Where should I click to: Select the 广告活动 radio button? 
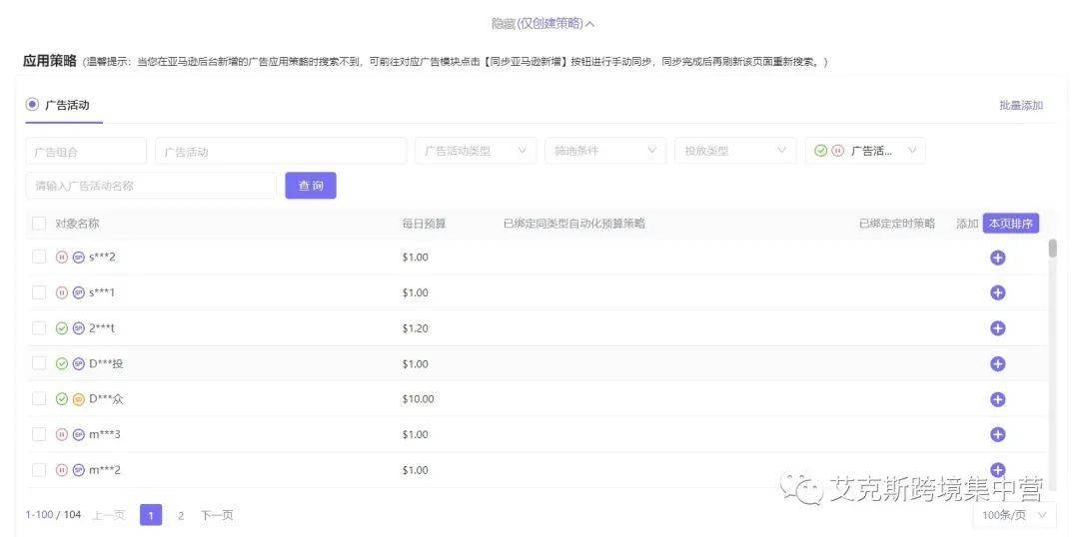(x=32, y=105)
